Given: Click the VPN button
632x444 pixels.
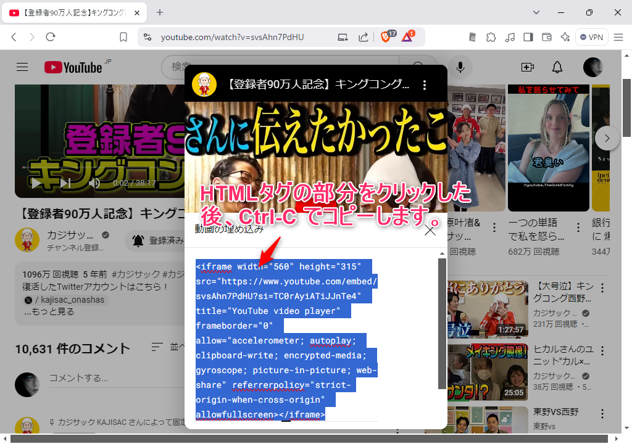Looking at the screenshot, I should coord(592,37).
